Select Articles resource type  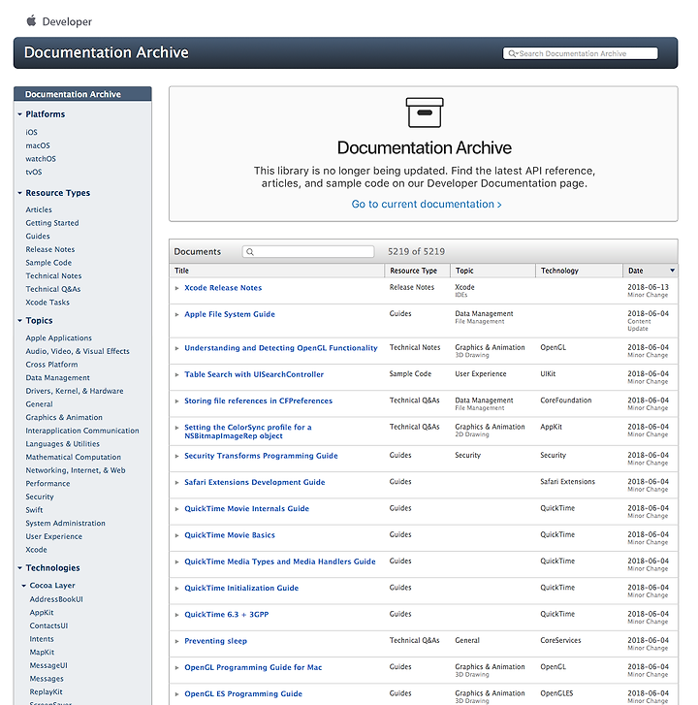(39, 209)
